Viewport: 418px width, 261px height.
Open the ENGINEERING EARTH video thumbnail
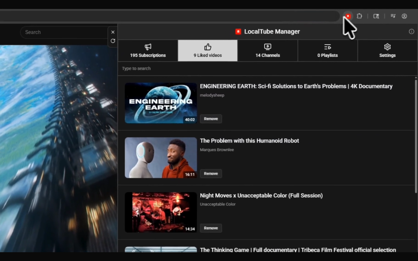161,103
